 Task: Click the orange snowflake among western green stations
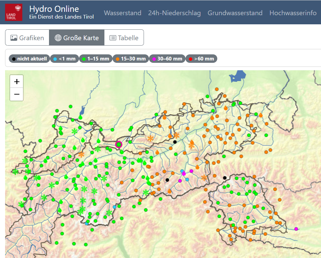81,154
